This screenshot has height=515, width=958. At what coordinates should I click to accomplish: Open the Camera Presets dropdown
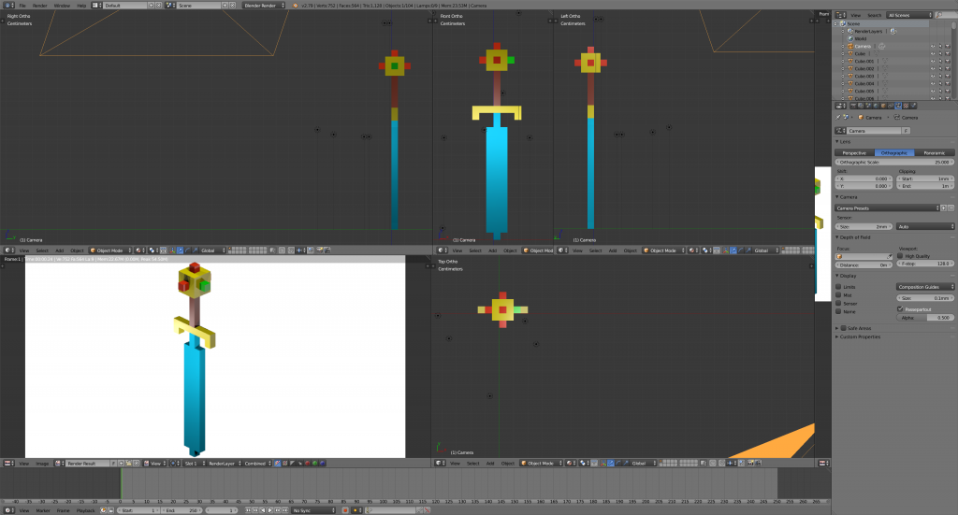pos(887,207)
